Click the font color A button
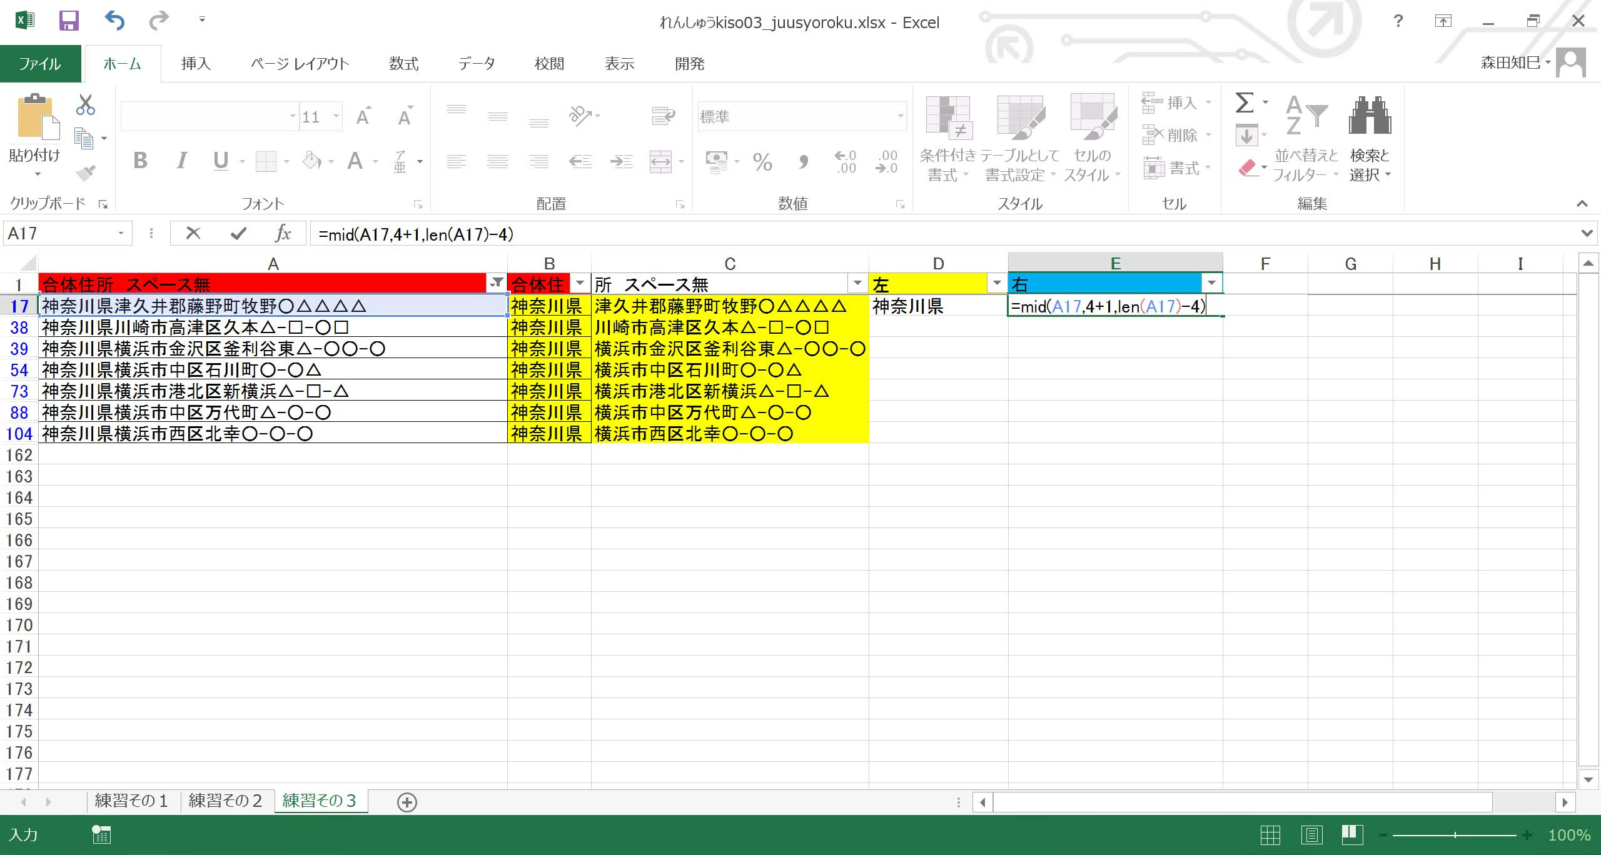Image resolution: width=1601 pixels, height=855 pixels. point(355,161)
